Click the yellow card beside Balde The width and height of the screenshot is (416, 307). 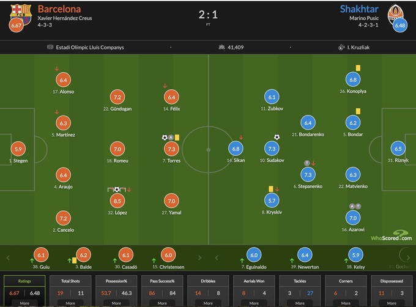(x=74, y=259)
